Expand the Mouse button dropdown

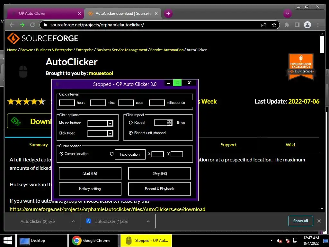coord(110,123)
